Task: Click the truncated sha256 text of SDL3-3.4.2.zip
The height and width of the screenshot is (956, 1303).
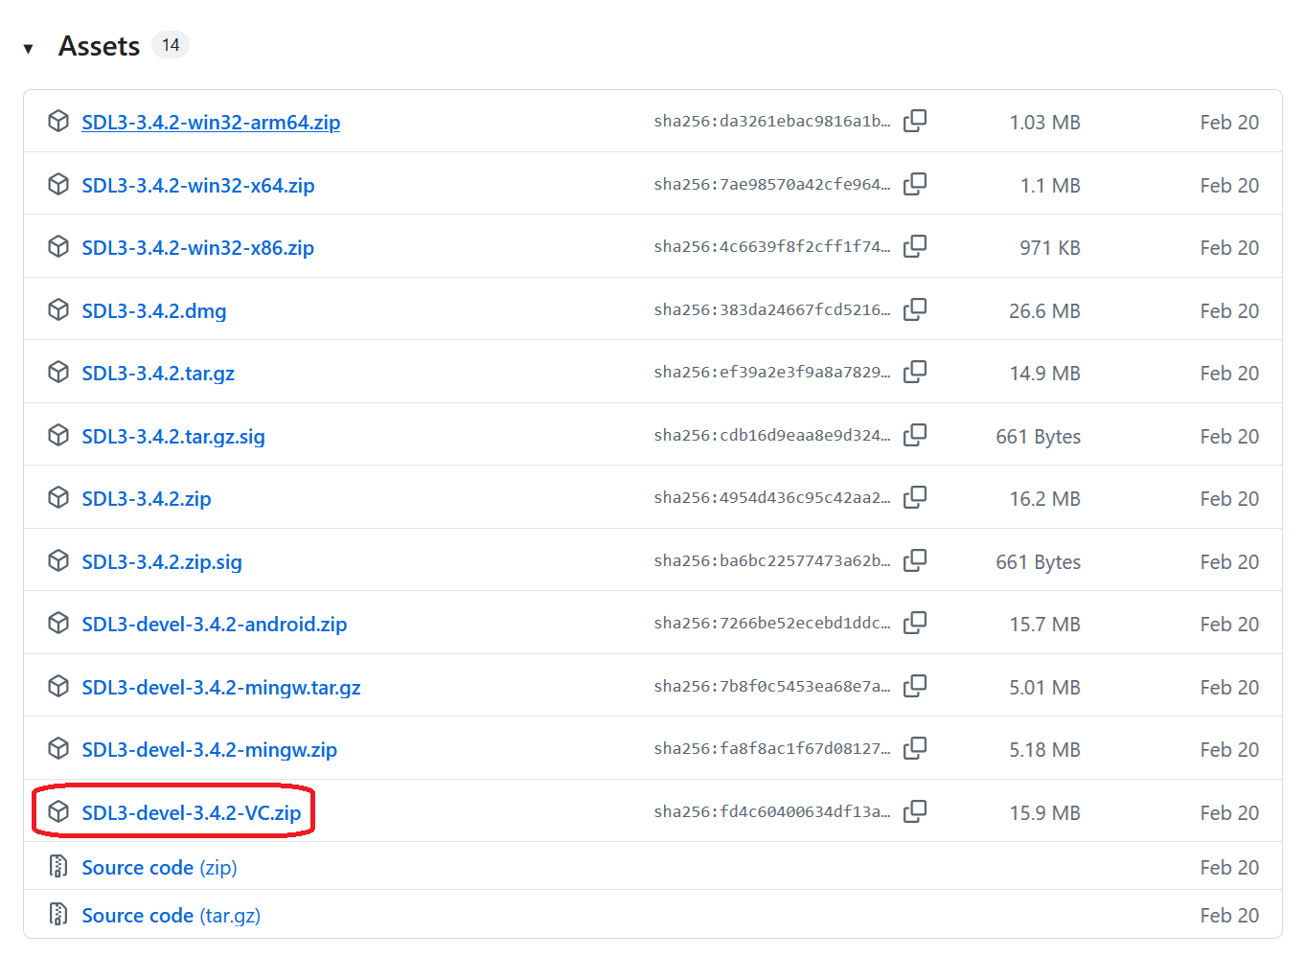Action: (774, 497)
